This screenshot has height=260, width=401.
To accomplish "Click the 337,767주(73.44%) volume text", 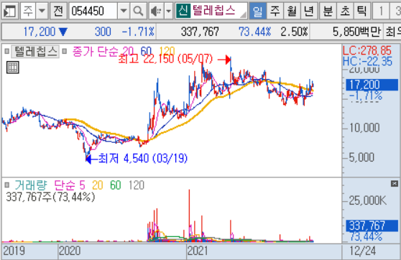I will (50, 197).
